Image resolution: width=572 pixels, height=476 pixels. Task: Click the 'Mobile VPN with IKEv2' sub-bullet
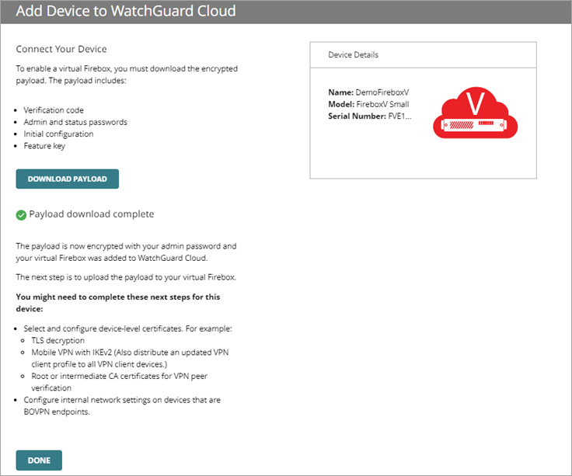pyautogui.click(x=130, y=358)
